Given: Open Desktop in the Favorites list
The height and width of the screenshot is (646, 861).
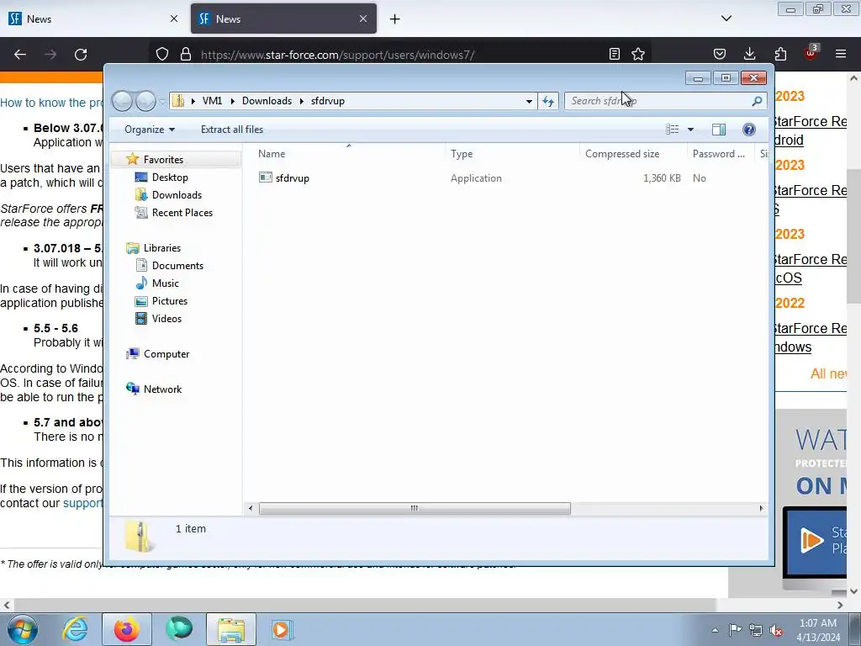Looking at the screenshot, I should coord(170,177).
